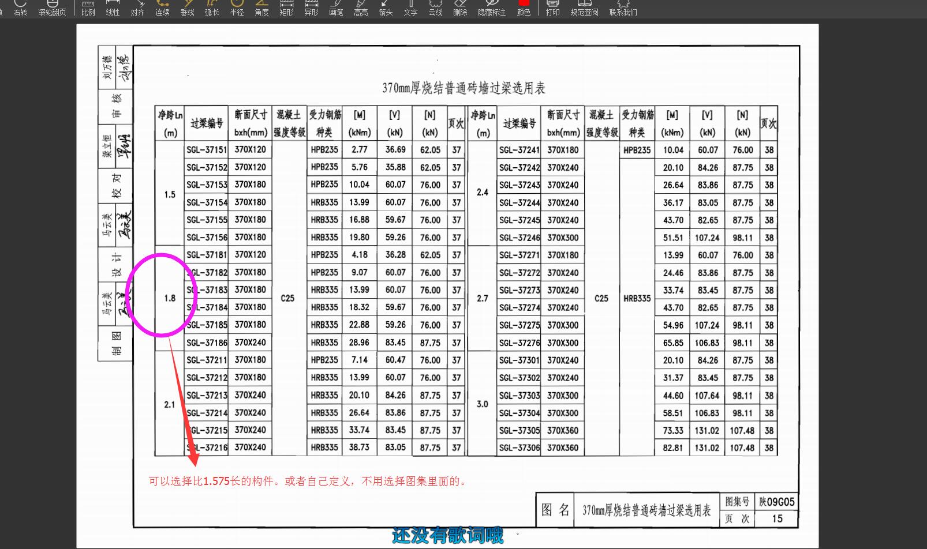Click cell SGL-37186 in the table
Screen dimensions: 927x549
pyautogui.click(x=207, y=343)
